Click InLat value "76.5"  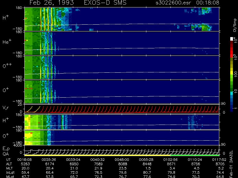[x=98, y=172]
